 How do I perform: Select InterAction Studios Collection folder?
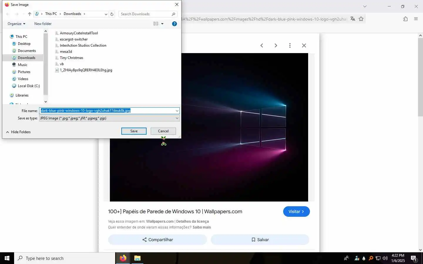coord(83,45)
